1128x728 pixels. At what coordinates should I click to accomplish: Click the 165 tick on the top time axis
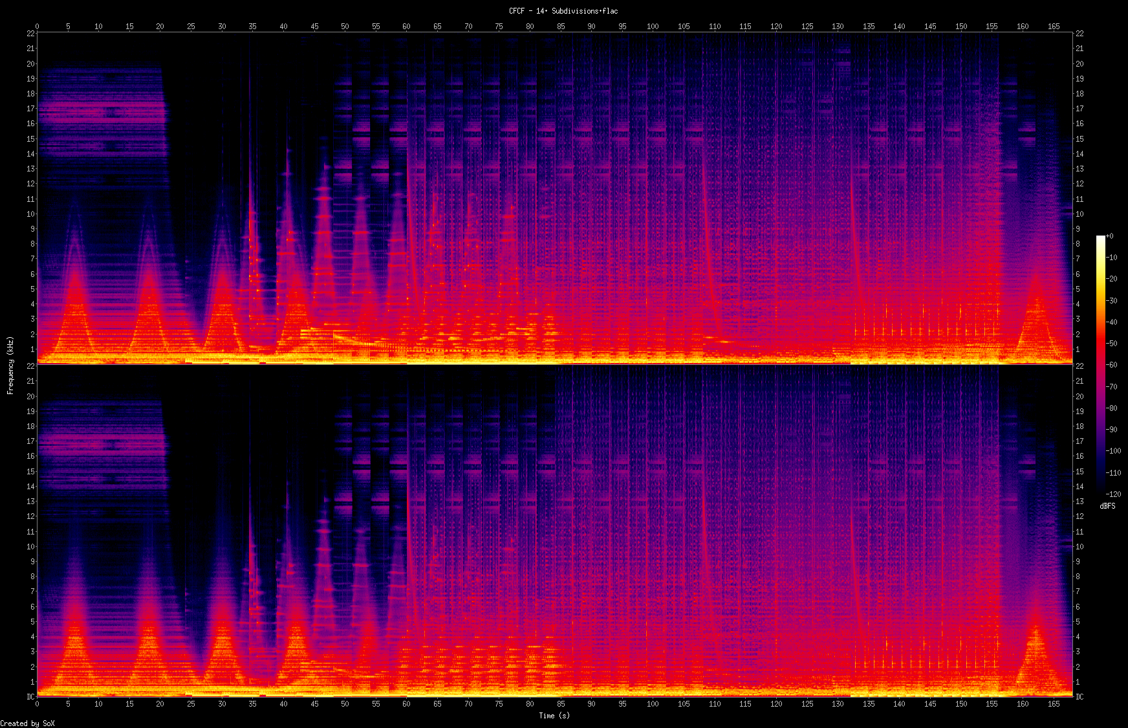pyautogui.click(x=1054, y=27)
